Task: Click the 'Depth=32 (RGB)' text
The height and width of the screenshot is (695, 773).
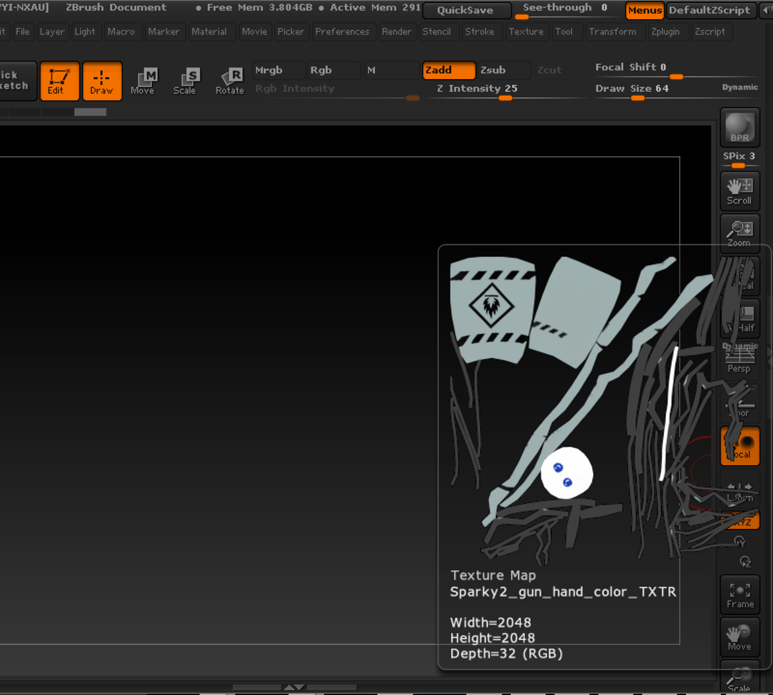Action: click(507, 653)
